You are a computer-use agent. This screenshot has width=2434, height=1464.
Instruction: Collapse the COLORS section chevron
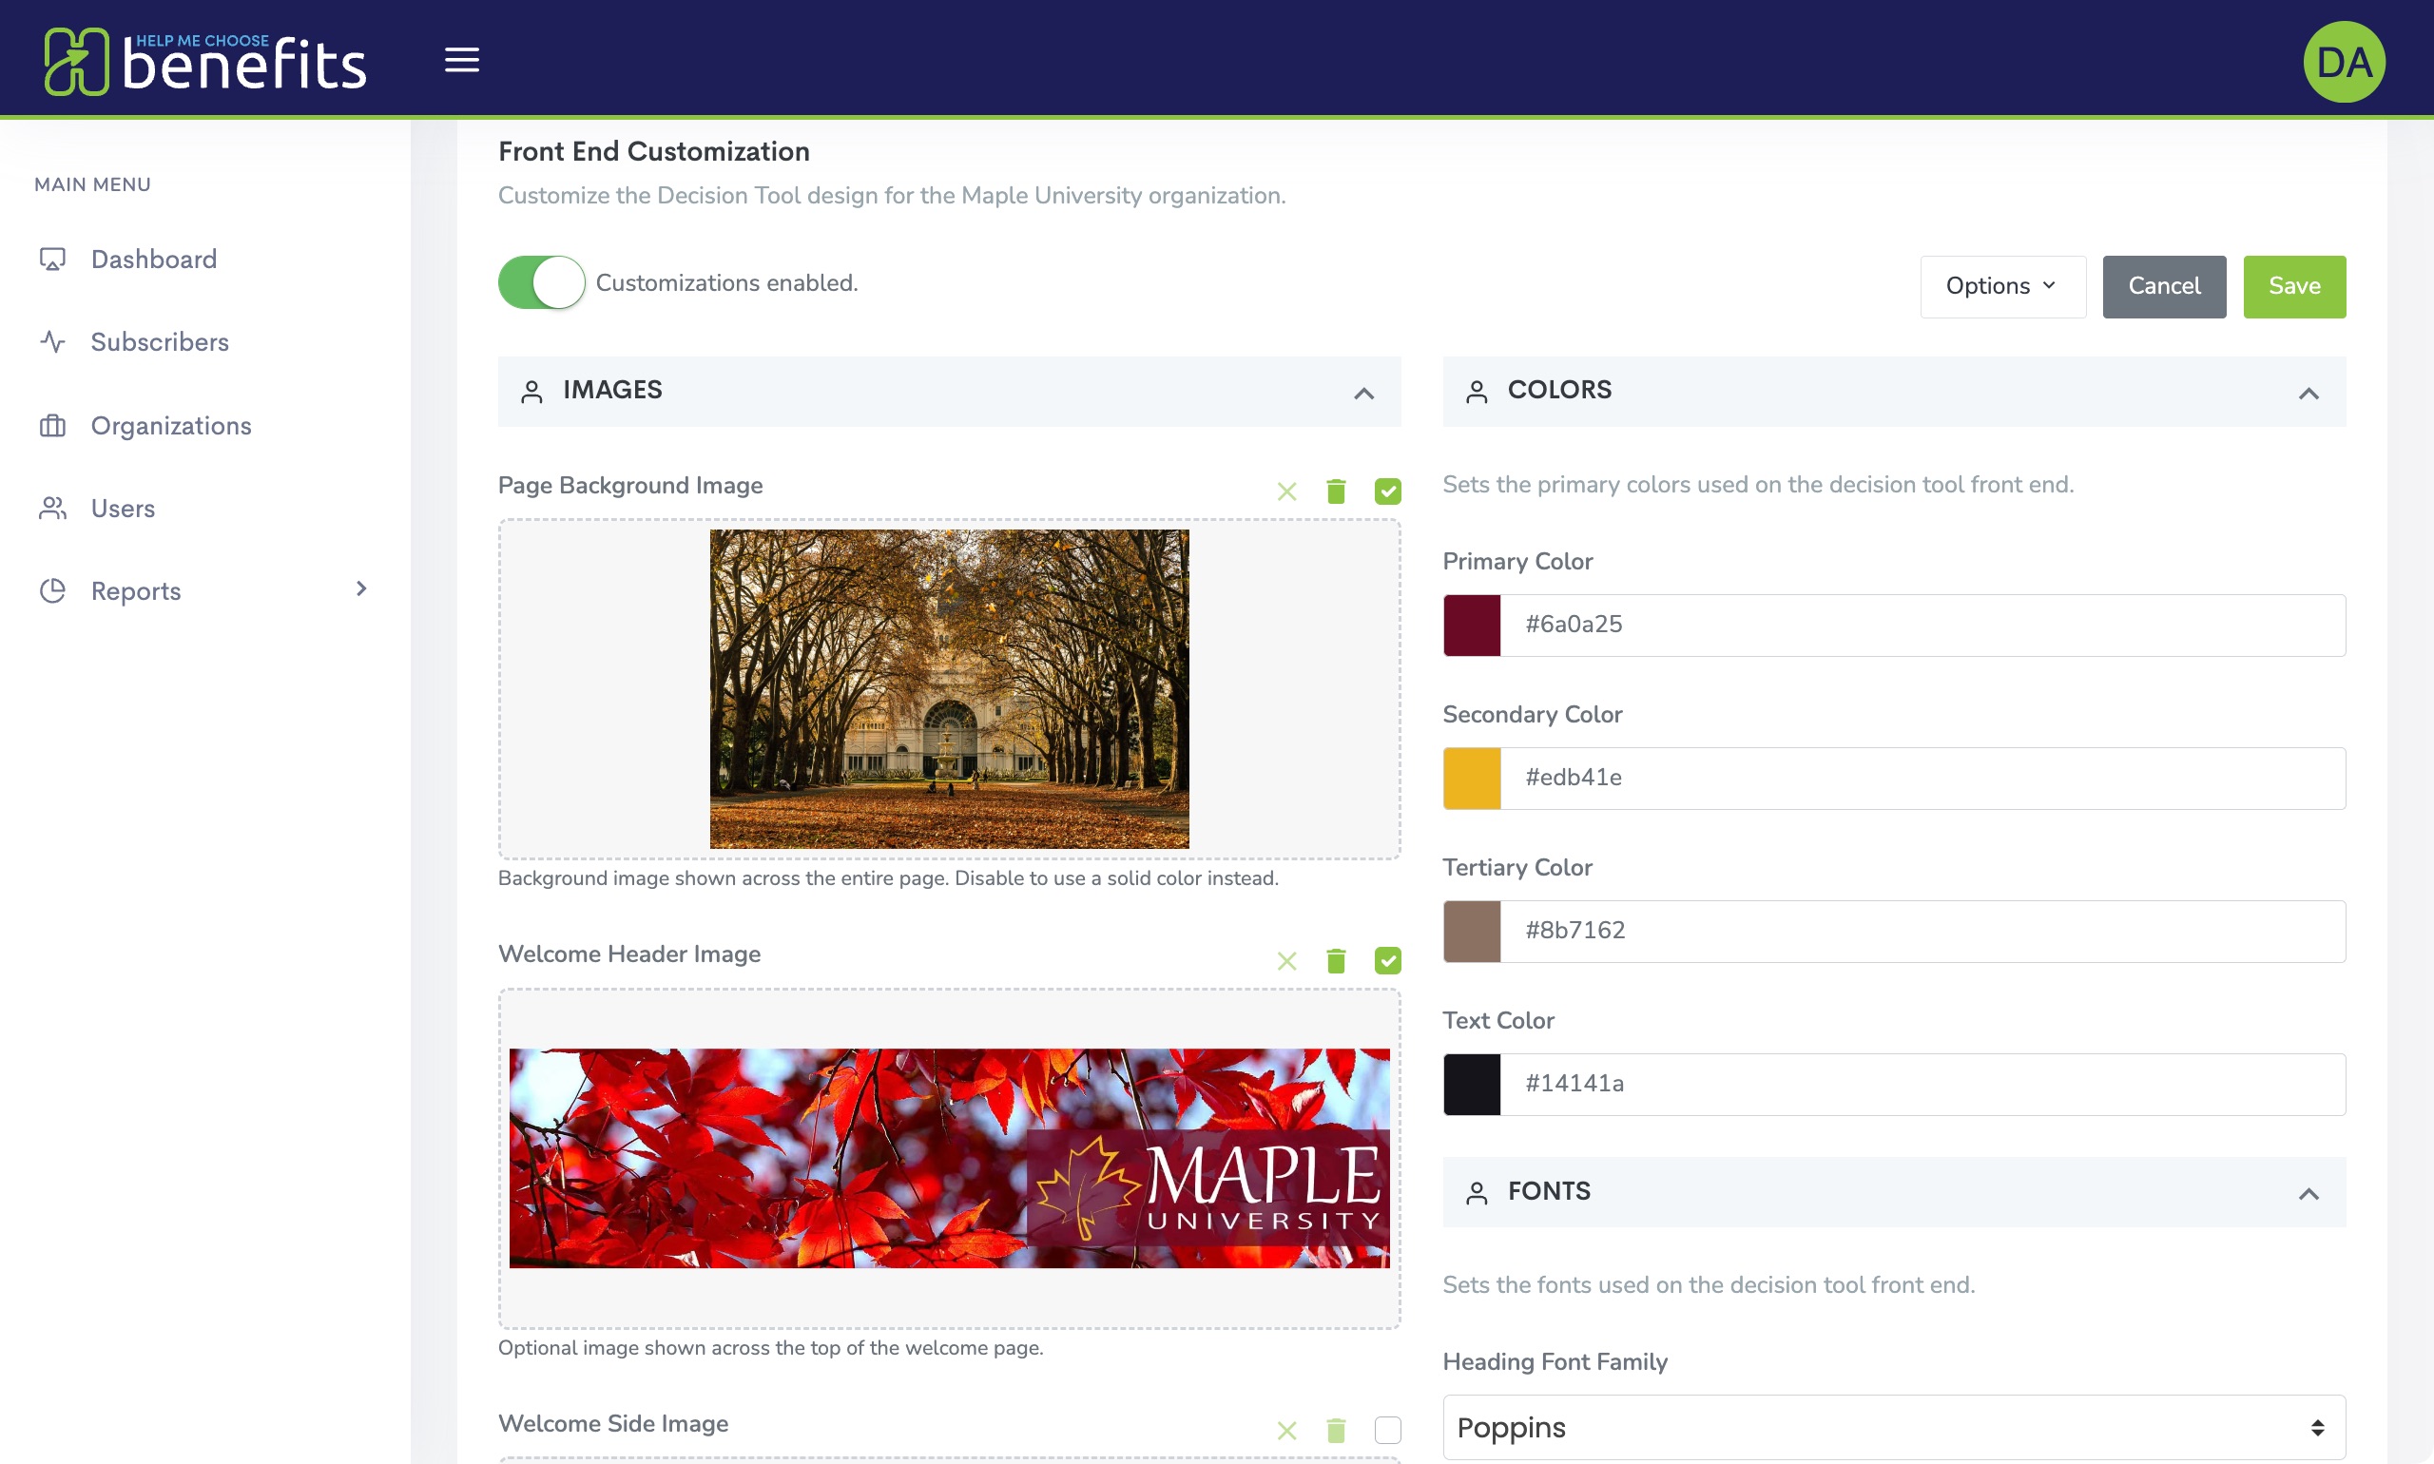pos(2308,394)
